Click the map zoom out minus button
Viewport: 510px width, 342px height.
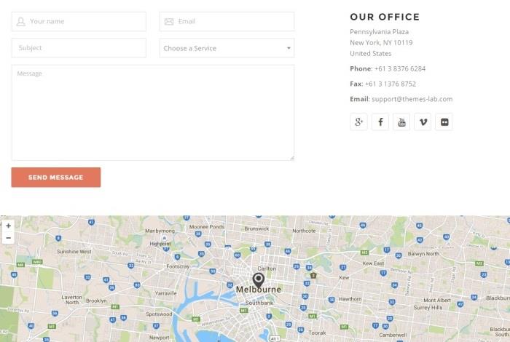(x=8, y=238)
